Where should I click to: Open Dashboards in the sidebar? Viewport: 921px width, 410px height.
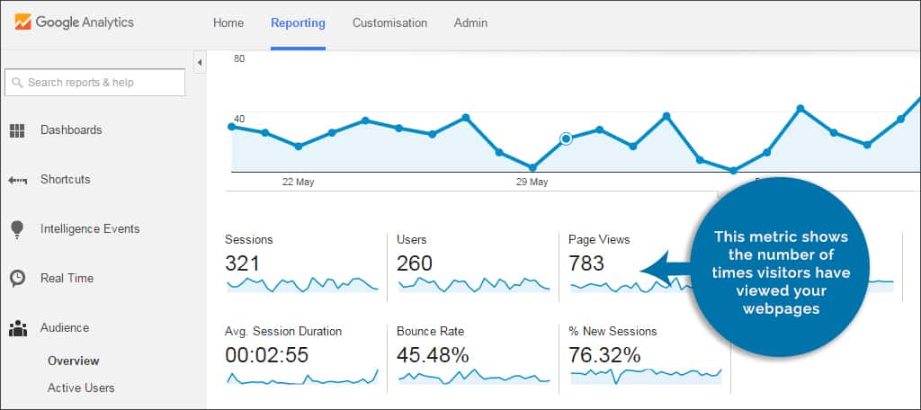point(71,129)
